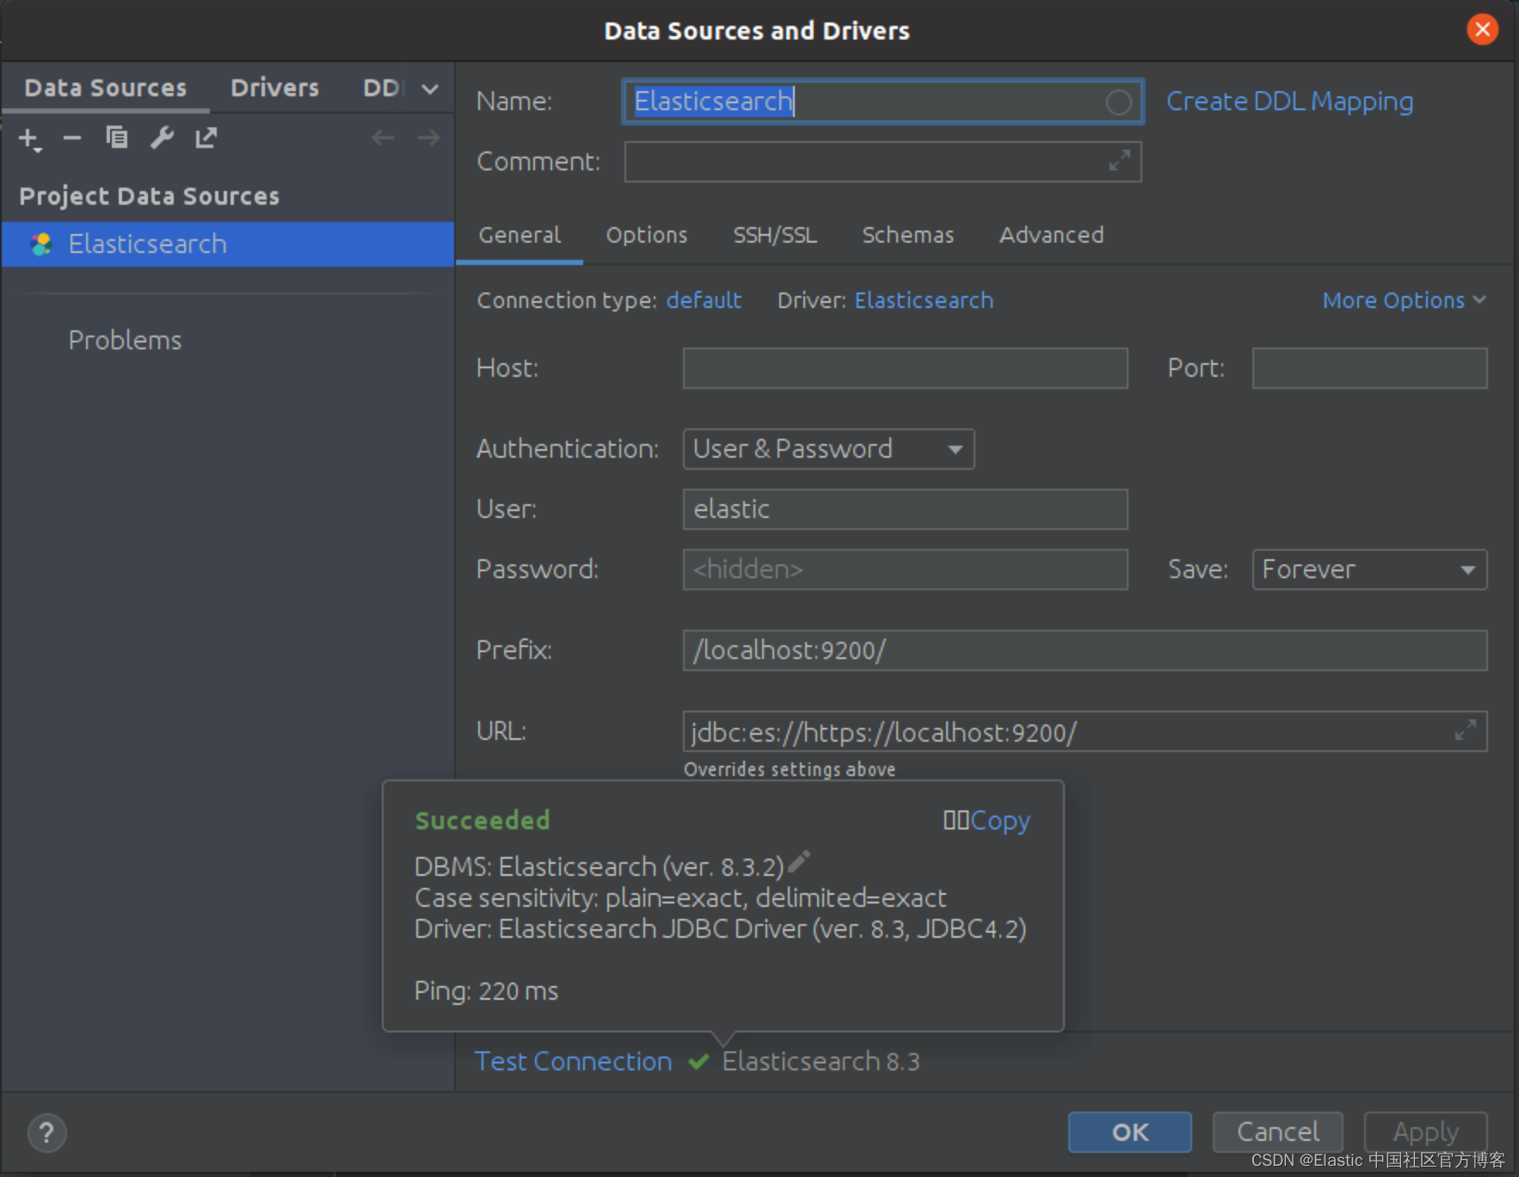Make data source global export icon
The height and width of the screenshot is (1177, 1519).
click(x=206, y=138)
